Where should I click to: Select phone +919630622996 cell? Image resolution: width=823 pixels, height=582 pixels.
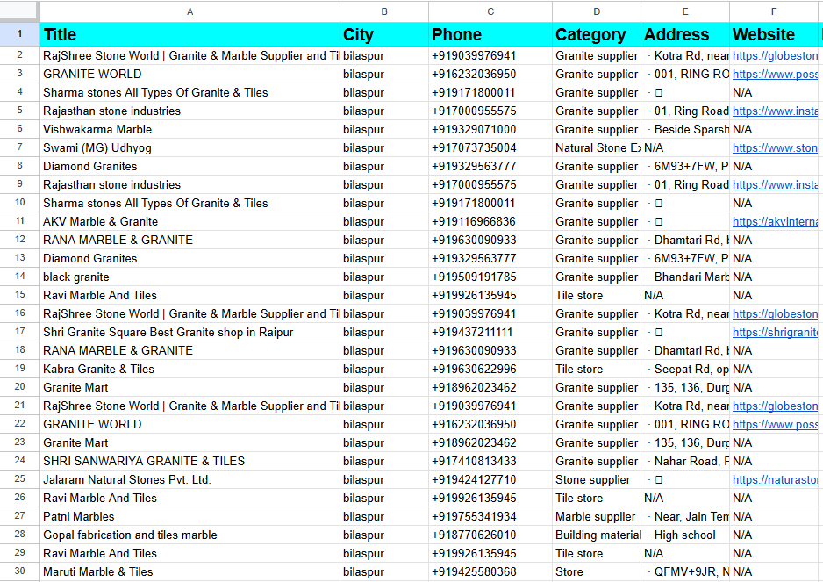[x=490, y=369]
